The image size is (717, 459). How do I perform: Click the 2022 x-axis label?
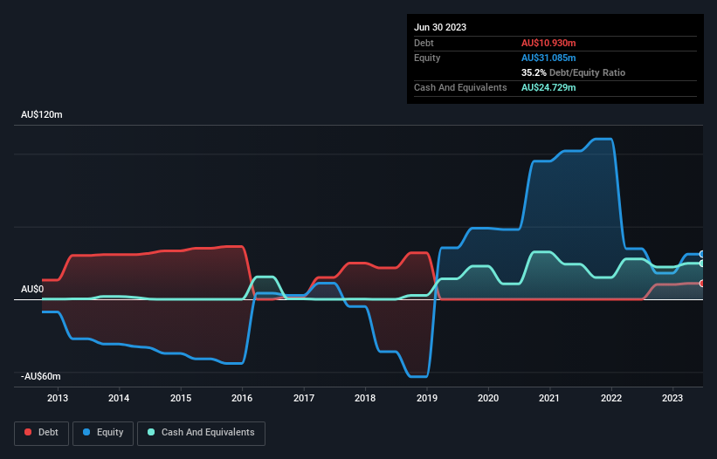pyautogui.click(x=611, y=398)
